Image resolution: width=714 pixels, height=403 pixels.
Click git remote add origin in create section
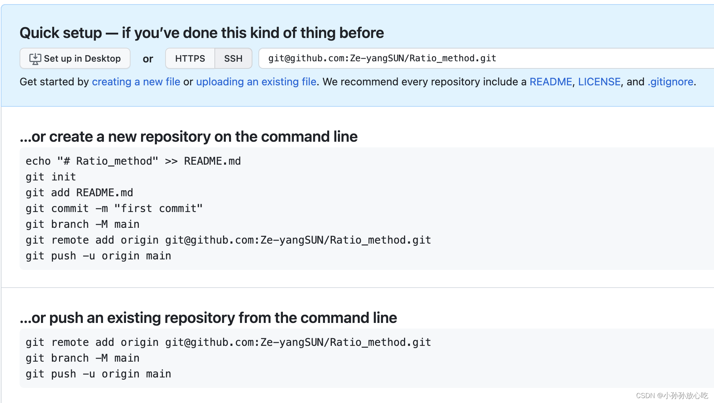point(228,240)
